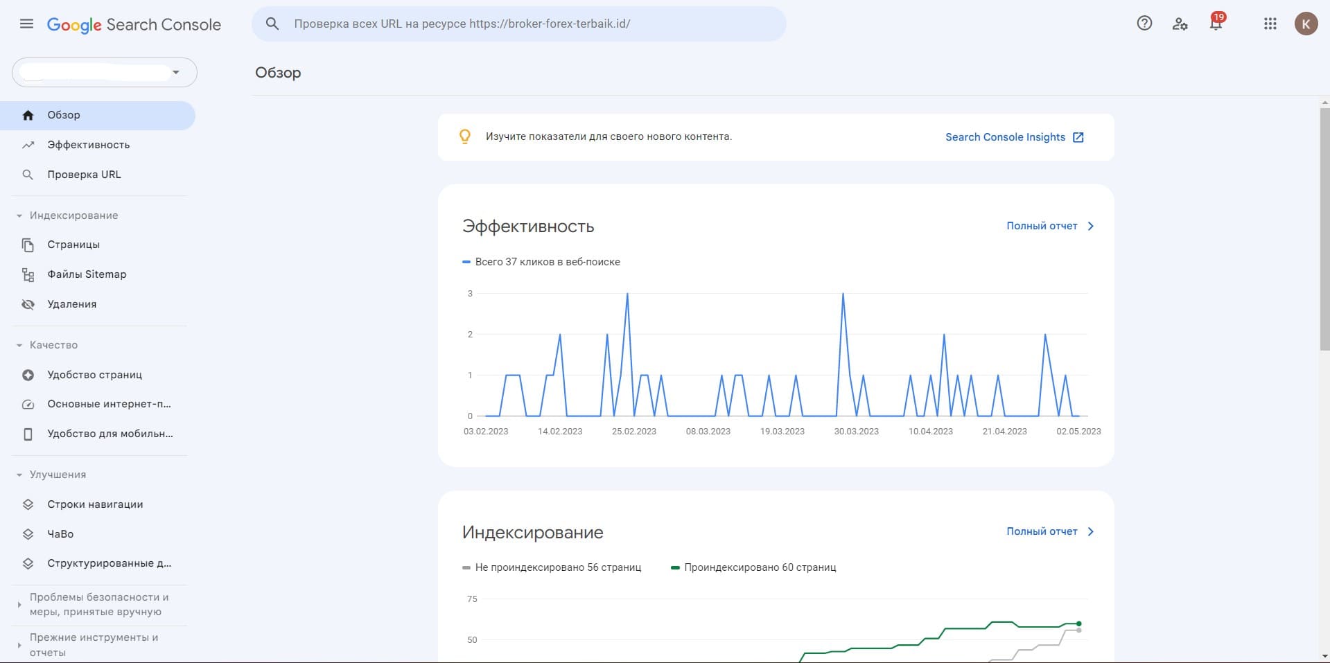Click the trend icon beside Эффективность
Screen dimensions: 1330x663
[x=28, y=145]
